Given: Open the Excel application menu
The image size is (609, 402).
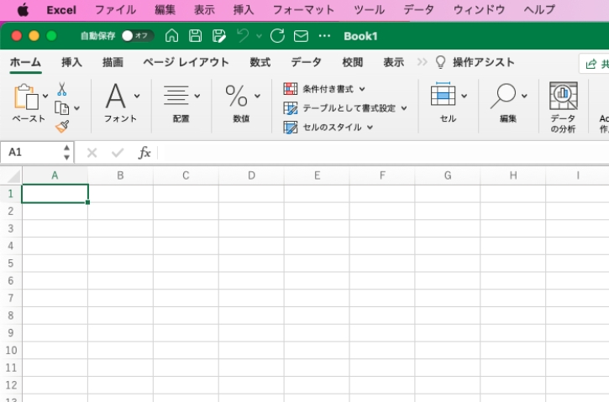Looking at the screenshot, I should (x=61, y=10).
